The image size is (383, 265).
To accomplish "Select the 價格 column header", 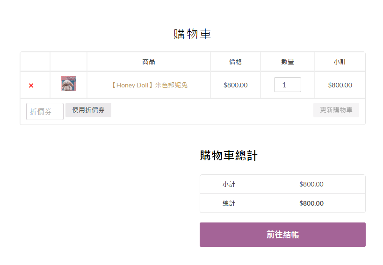I will coord(235,62).
